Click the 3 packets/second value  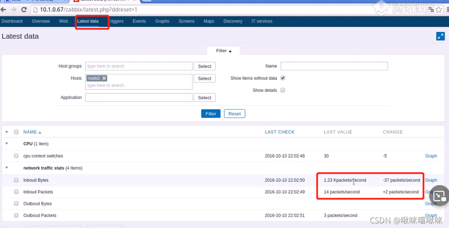341,215
